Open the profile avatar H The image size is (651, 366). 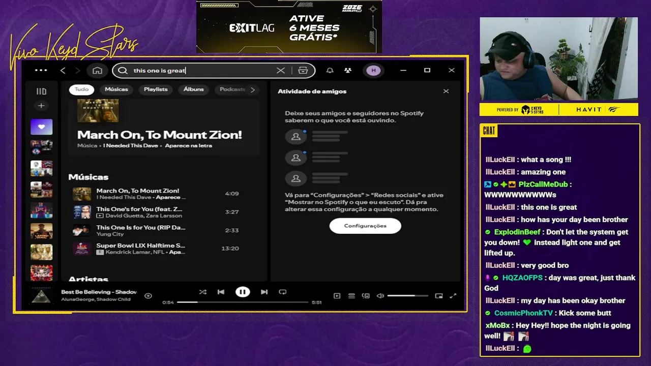tap(374, 71)
